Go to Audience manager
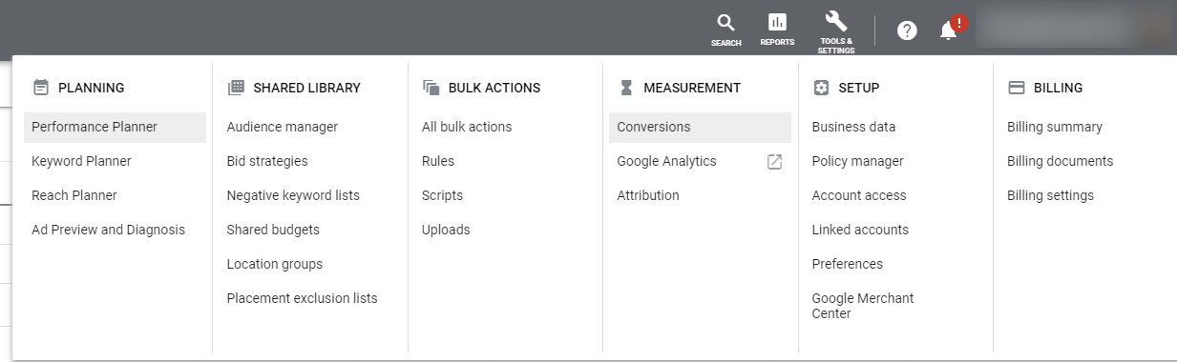1177x362 pixels. click(x=283, y=127)
